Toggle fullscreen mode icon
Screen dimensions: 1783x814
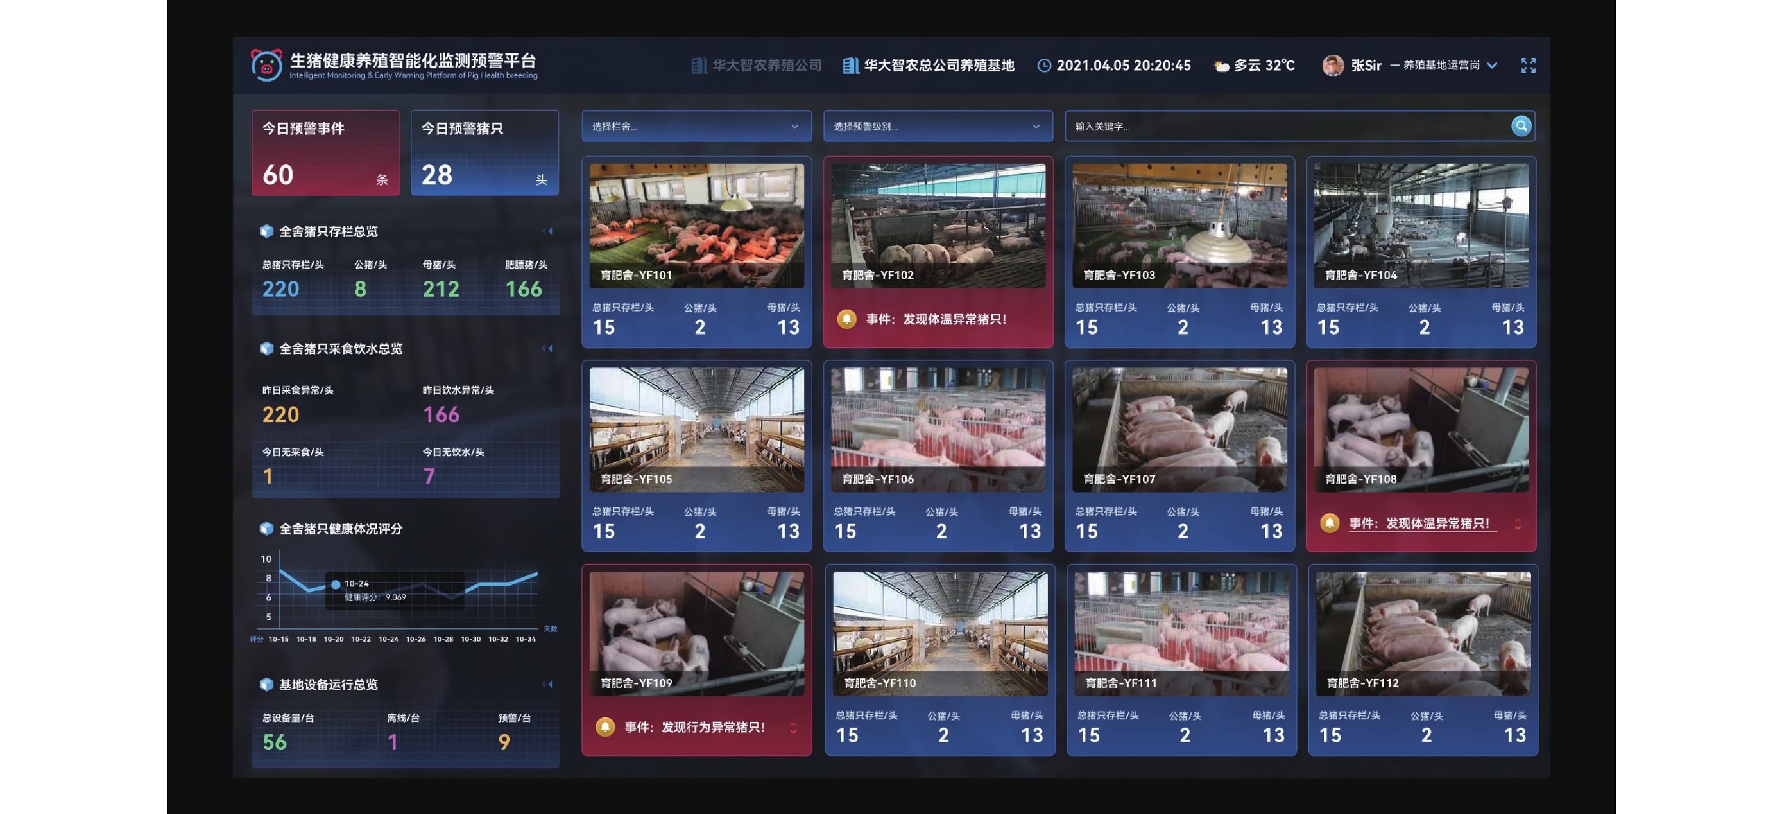(x=1528, y=65)
